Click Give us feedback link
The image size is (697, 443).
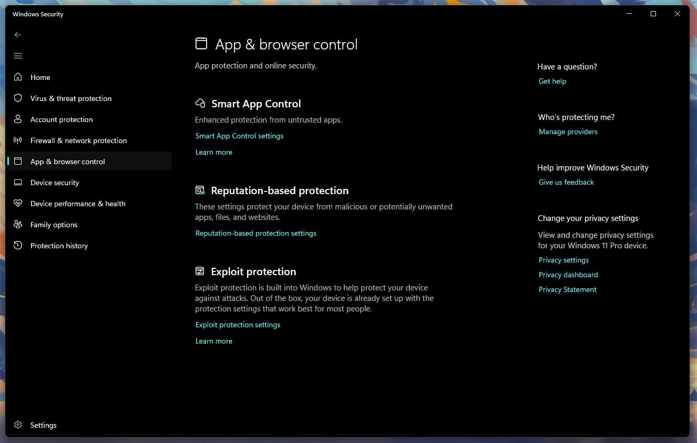coord(566,182)
